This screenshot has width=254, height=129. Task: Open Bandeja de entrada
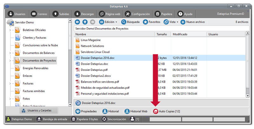point(52,119)
